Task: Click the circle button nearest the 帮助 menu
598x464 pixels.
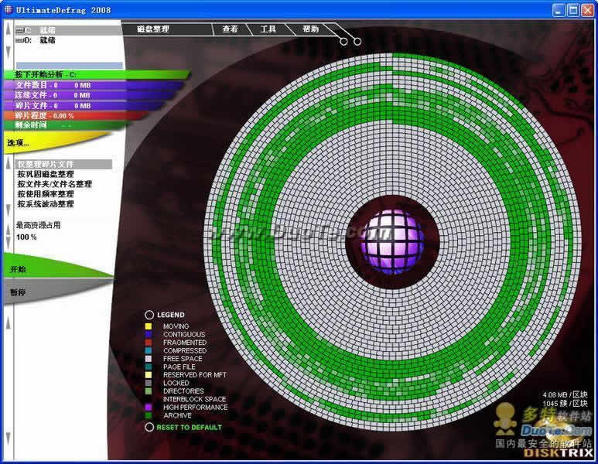Action: (x=343, y=42)
